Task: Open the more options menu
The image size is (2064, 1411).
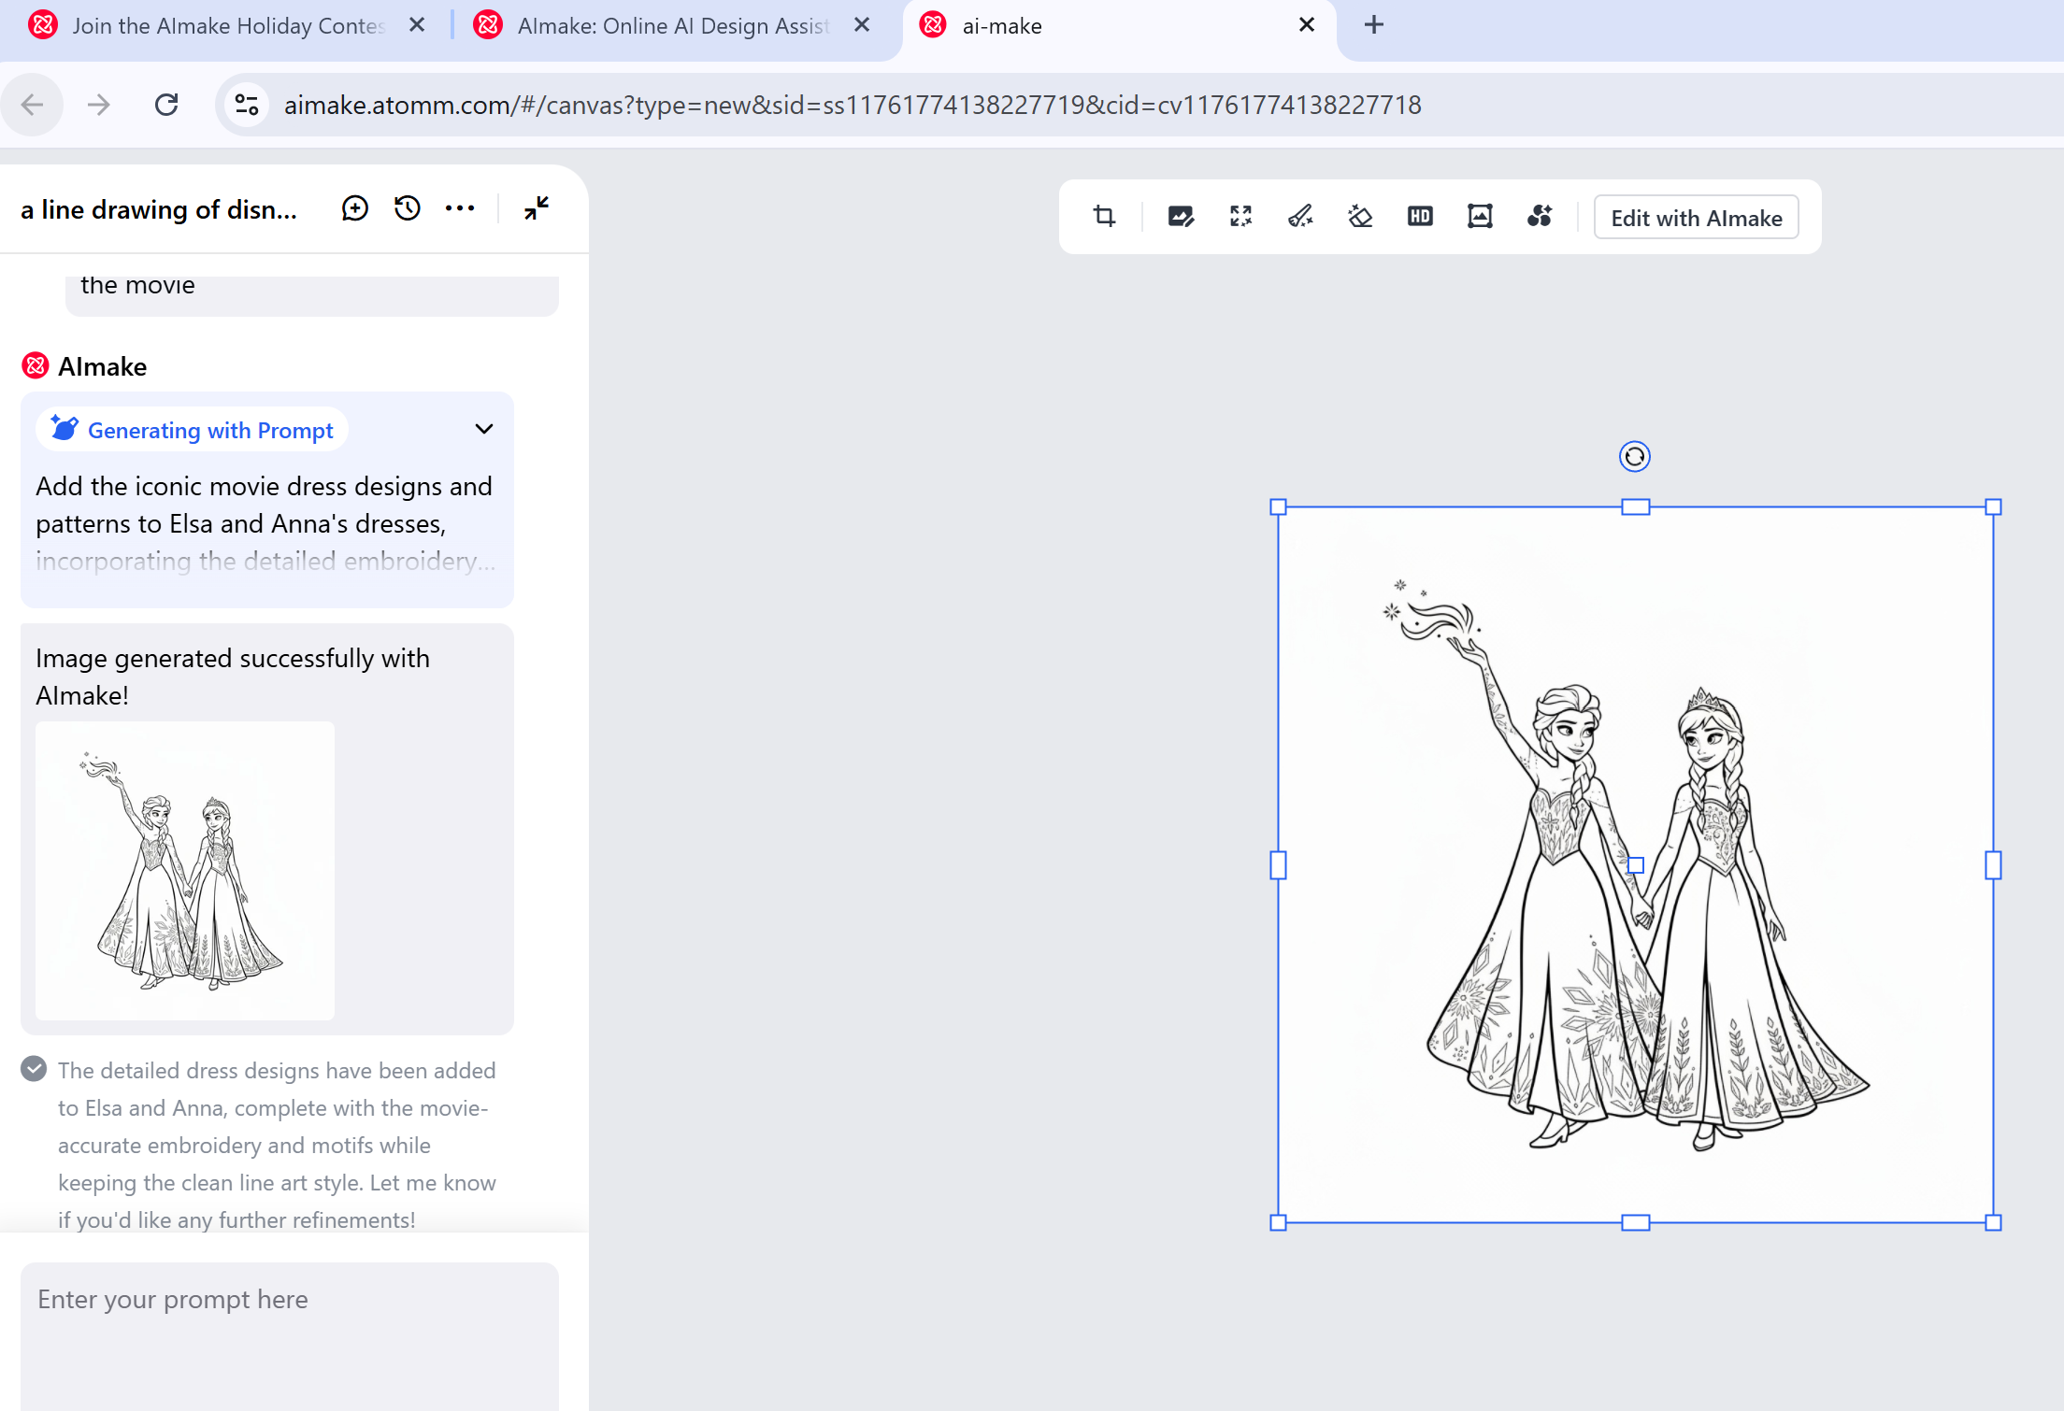Action: point(459,207)
